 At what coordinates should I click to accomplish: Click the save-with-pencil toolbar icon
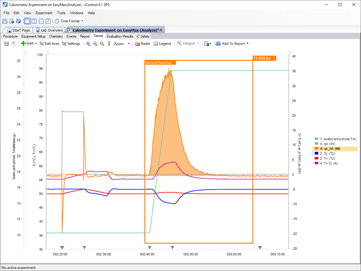tap(19, 21)
